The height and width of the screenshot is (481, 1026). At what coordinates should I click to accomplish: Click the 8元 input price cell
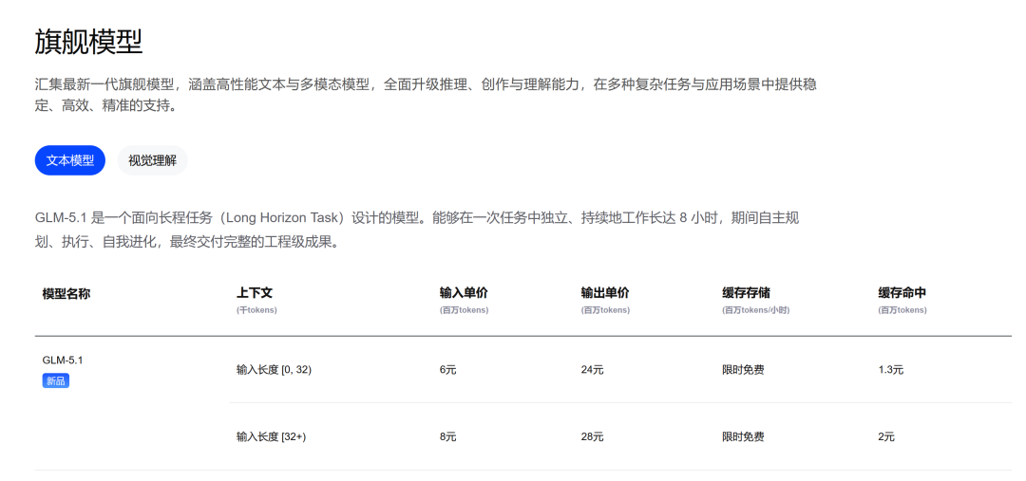448,436
